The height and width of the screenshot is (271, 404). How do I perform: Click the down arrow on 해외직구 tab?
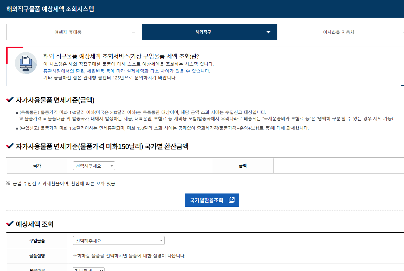coord(269,32)
